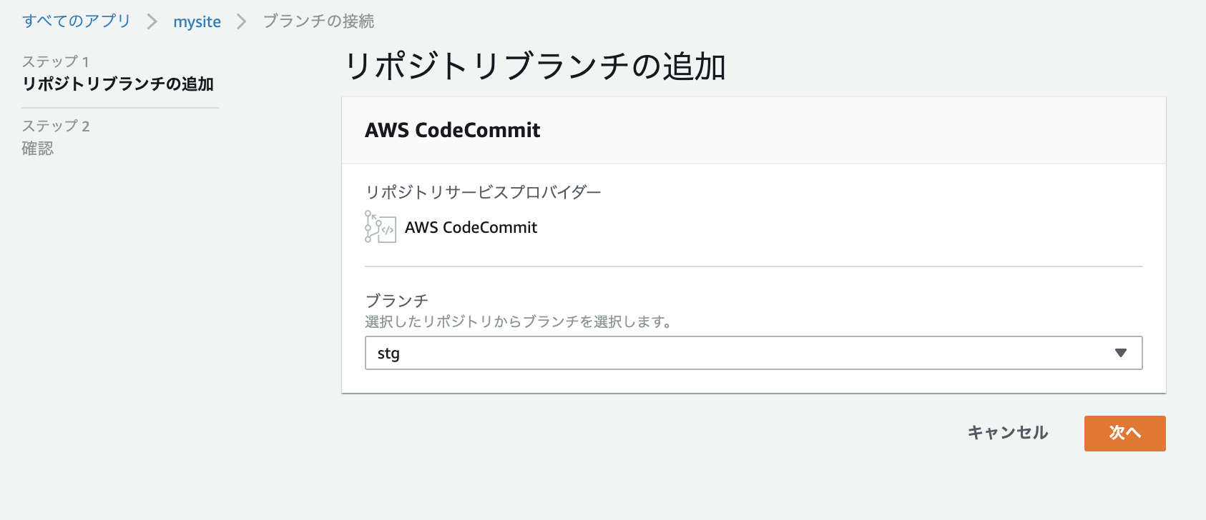This screenshot has width=1206, height=520.
Task: Click the リポジトリサービスプロバイダー label
Action: tap(484, 191)
